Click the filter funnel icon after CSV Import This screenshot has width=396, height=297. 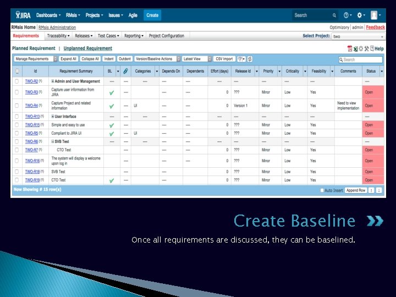tap(241, 59)
